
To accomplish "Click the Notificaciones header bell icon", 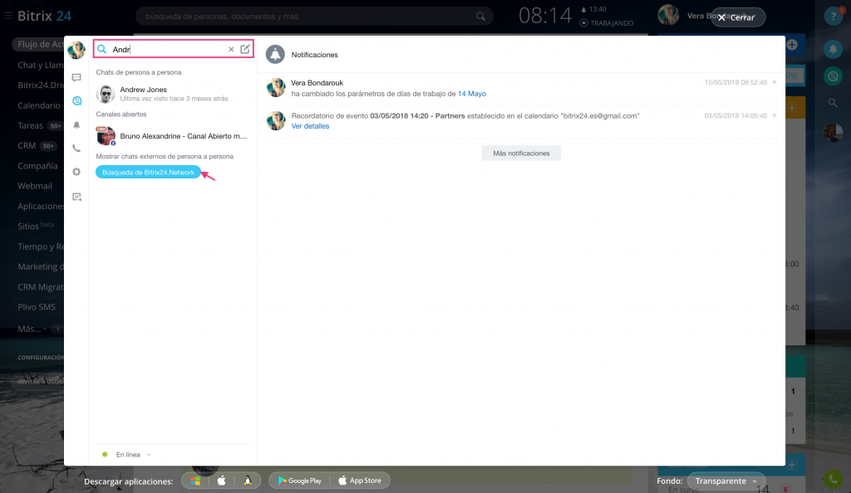I will 275,54.
